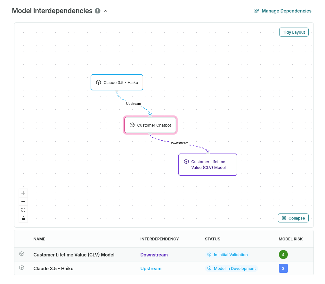Viewport: 325px width, 284px height.
Task: Click the icon before the Manage Dependencies label
Action: (256, 11)
